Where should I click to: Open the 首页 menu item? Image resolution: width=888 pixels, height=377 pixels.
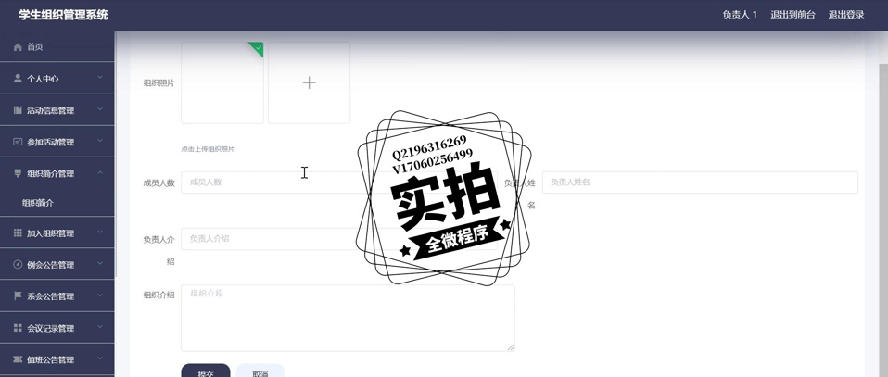click(x=35, y=47)
